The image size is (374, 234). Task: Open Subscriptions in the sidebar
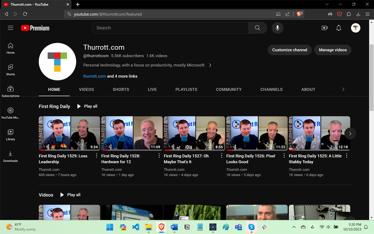point(11,91)
